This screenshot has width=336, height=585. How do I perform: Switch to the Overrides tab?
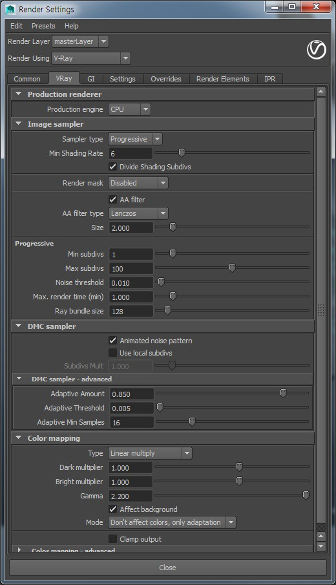[x=166, y=79]
